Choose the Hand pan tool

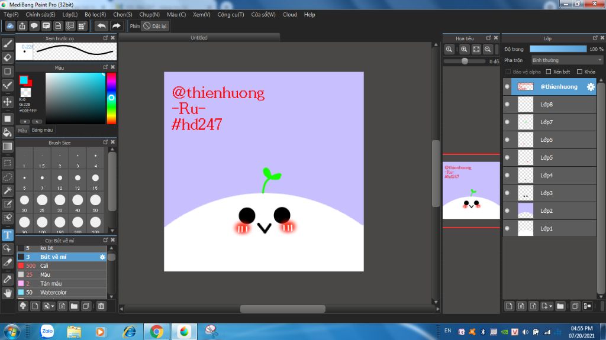(x=7, y=293)
